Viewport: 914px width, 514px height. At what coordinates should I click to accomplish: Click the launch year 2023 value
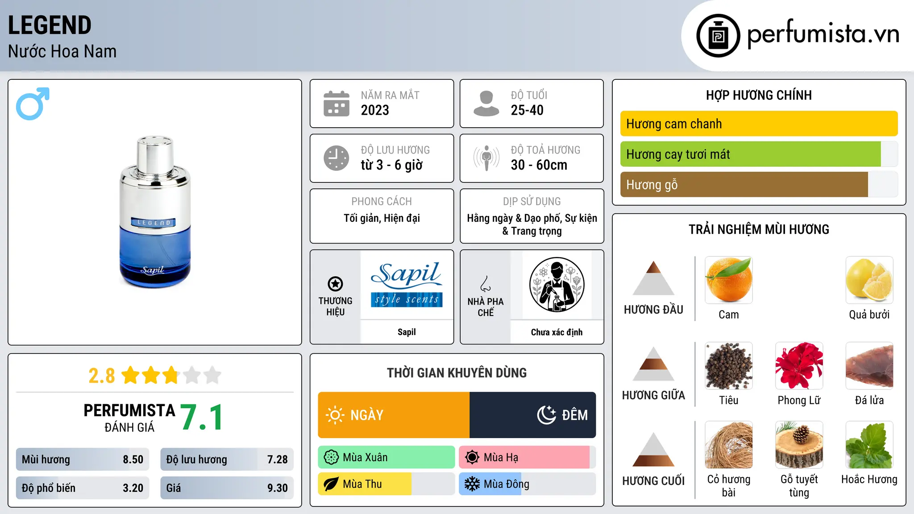click(375, 110)
